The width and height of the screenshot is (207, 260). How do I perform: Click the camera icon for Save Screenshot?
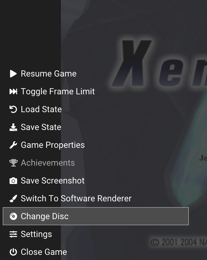point(13,181)
